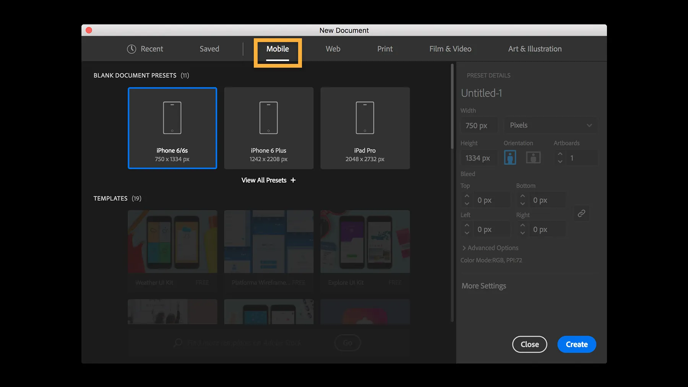Click the link icon to lock bleed values
The width and height of the screenshot is (688, 387).
(x=581, y=213)
